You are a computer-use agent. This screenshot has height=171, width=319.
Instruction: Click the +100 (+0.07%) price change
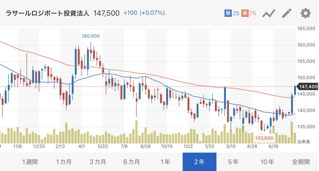(x=144, y=13)
